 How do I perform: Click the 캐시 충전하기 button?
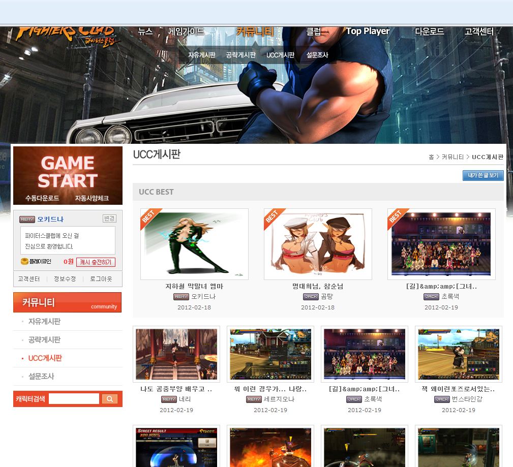96,262
